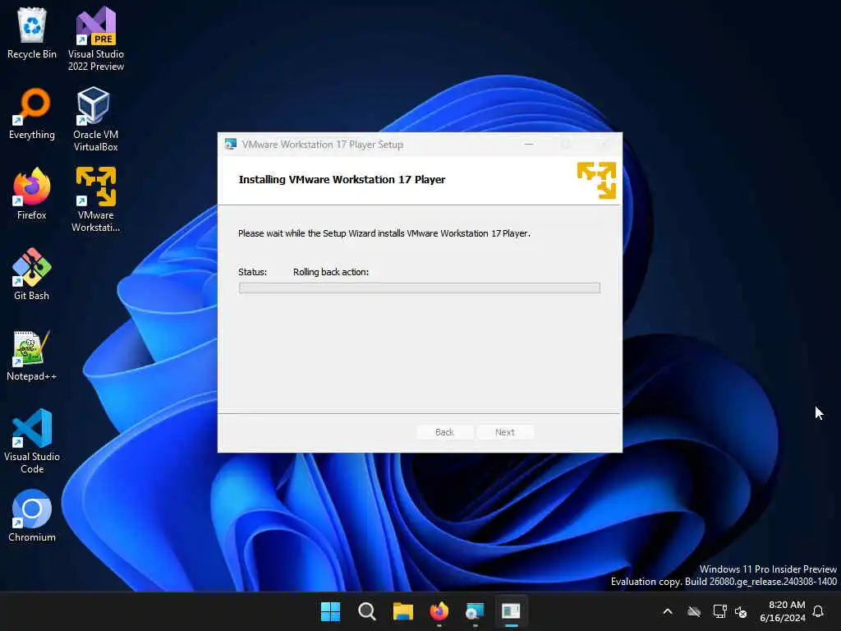Show hidden system tray icons
This screenshot has width=841, height=631.
[668, 611]
